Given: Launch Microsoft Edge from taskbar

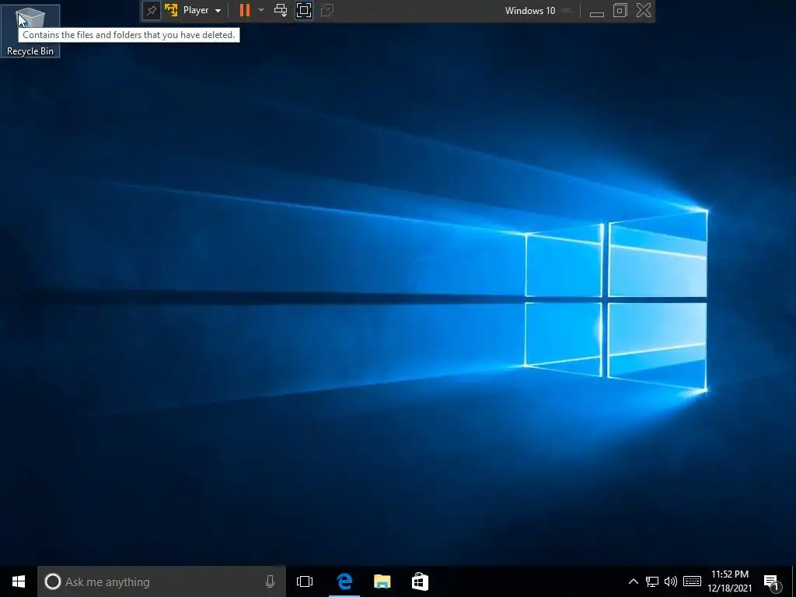Looking at the screenshot, I should point(344,581).
